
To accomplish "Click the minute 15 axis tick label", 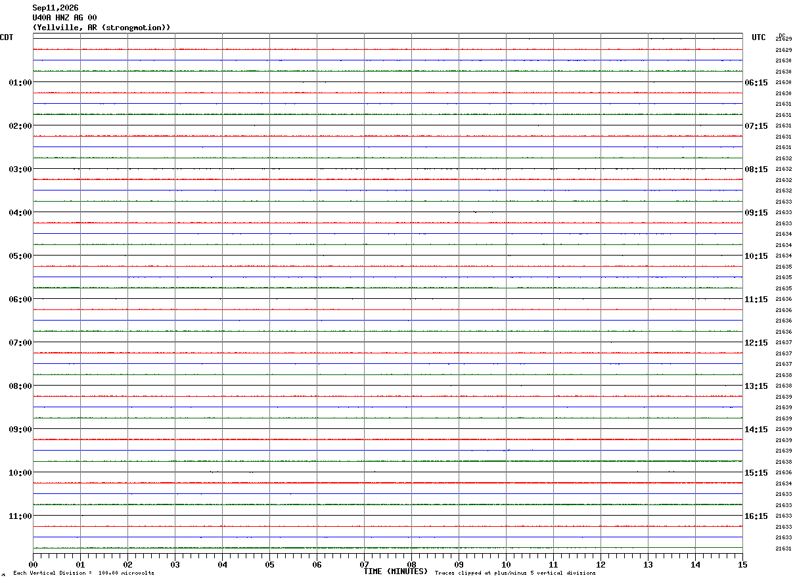I will 742,564.
